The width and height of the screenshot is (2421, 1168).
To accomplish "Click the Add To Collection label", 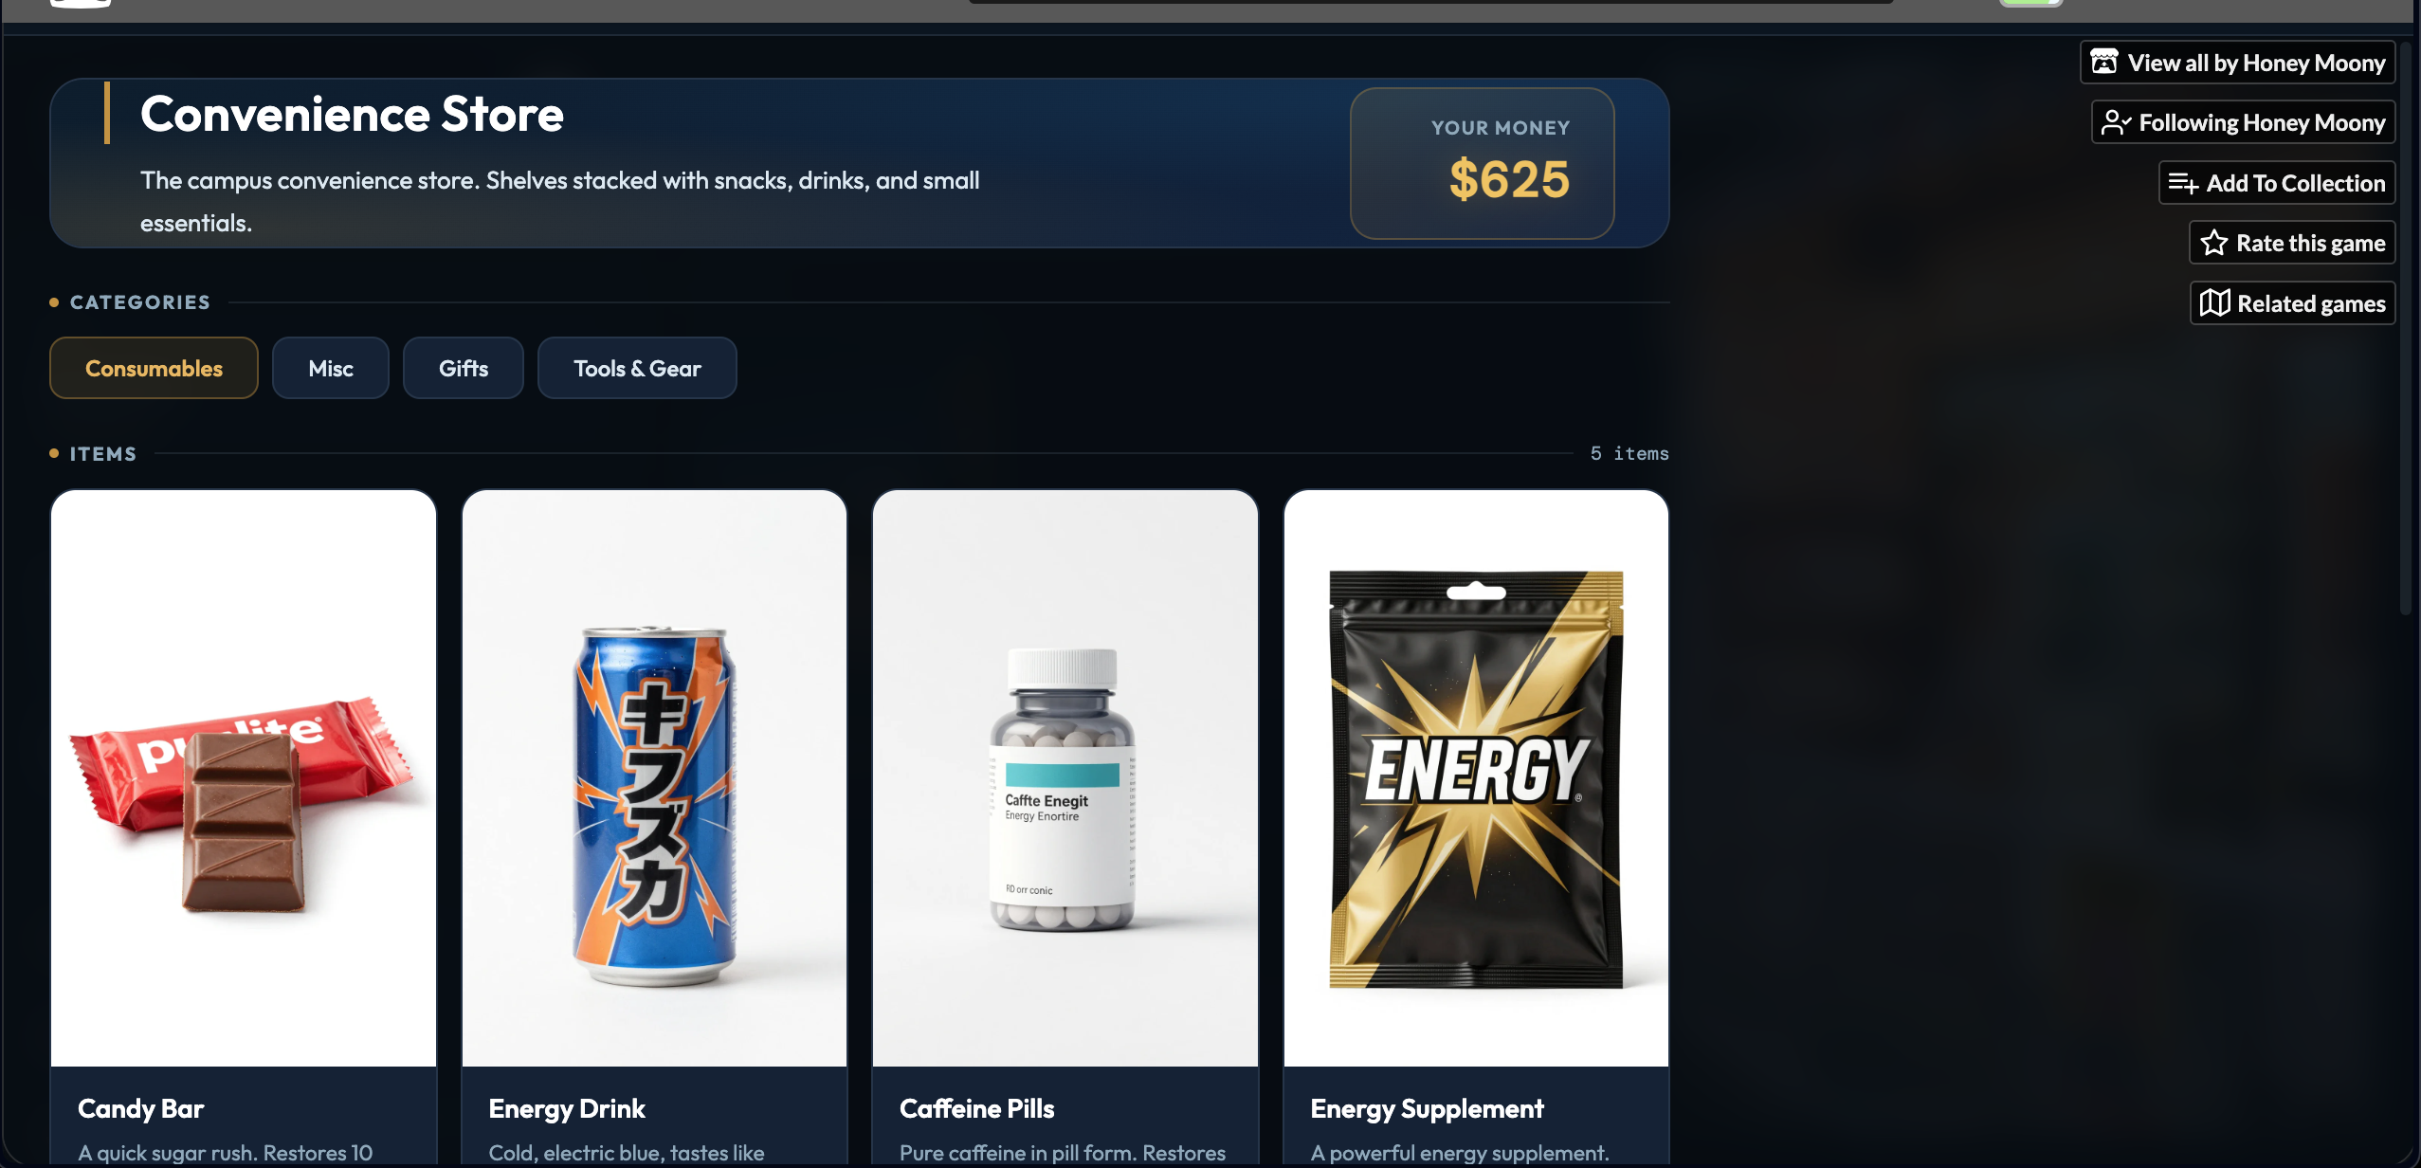I will pos(2296,183).
